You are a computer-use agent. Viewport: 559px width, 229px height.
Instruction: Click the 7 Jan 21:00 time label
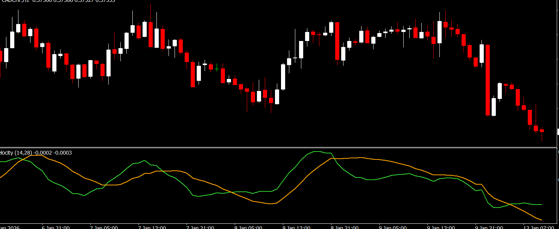pos(200,227)
